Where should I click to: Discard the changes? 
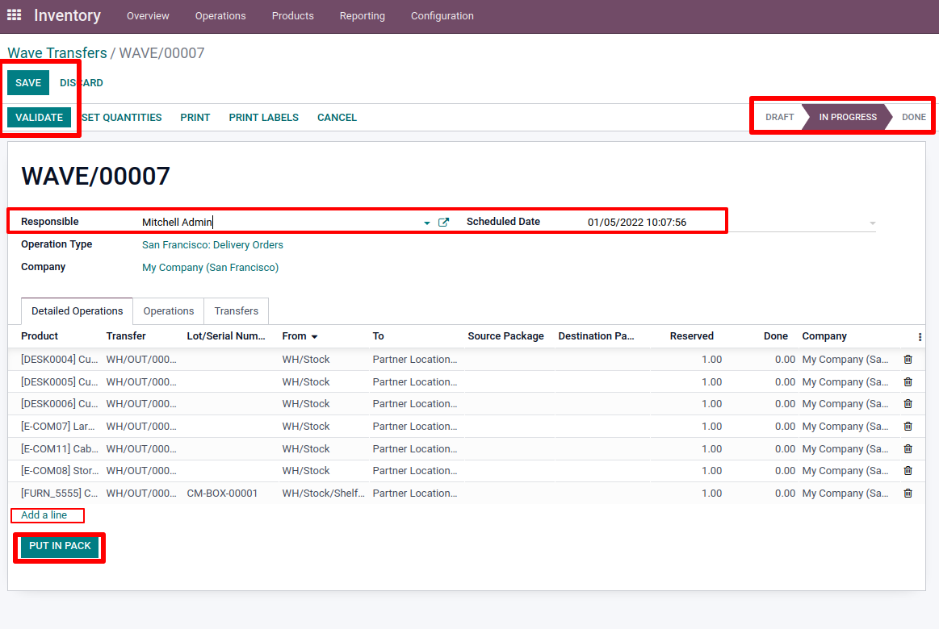pyautogui.click(x=82, y=82)
